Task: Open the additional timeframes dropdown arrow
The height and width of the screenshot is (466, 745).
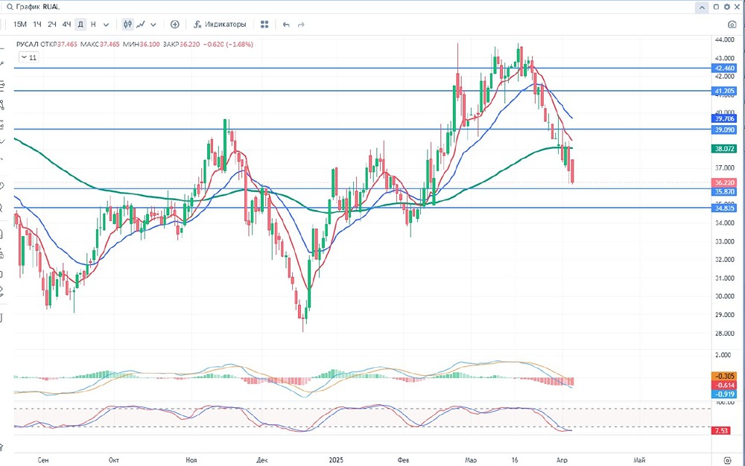Action: click(x=106, y=25)
